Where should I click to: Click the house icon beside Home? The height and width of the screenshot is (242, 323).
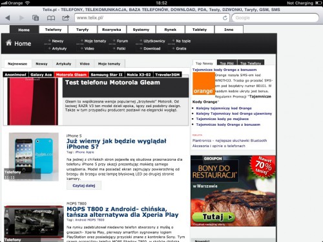click(8, 43)
